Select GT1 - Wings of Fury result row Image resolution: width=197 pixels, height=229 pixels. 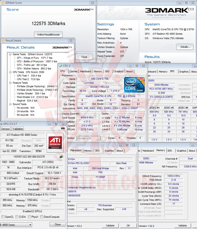coord(34,58)
